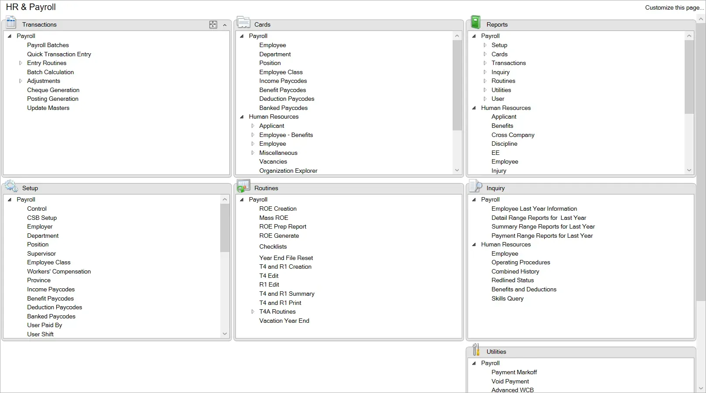
Task: Open the Customize this page link
Action: pos(674,7)
